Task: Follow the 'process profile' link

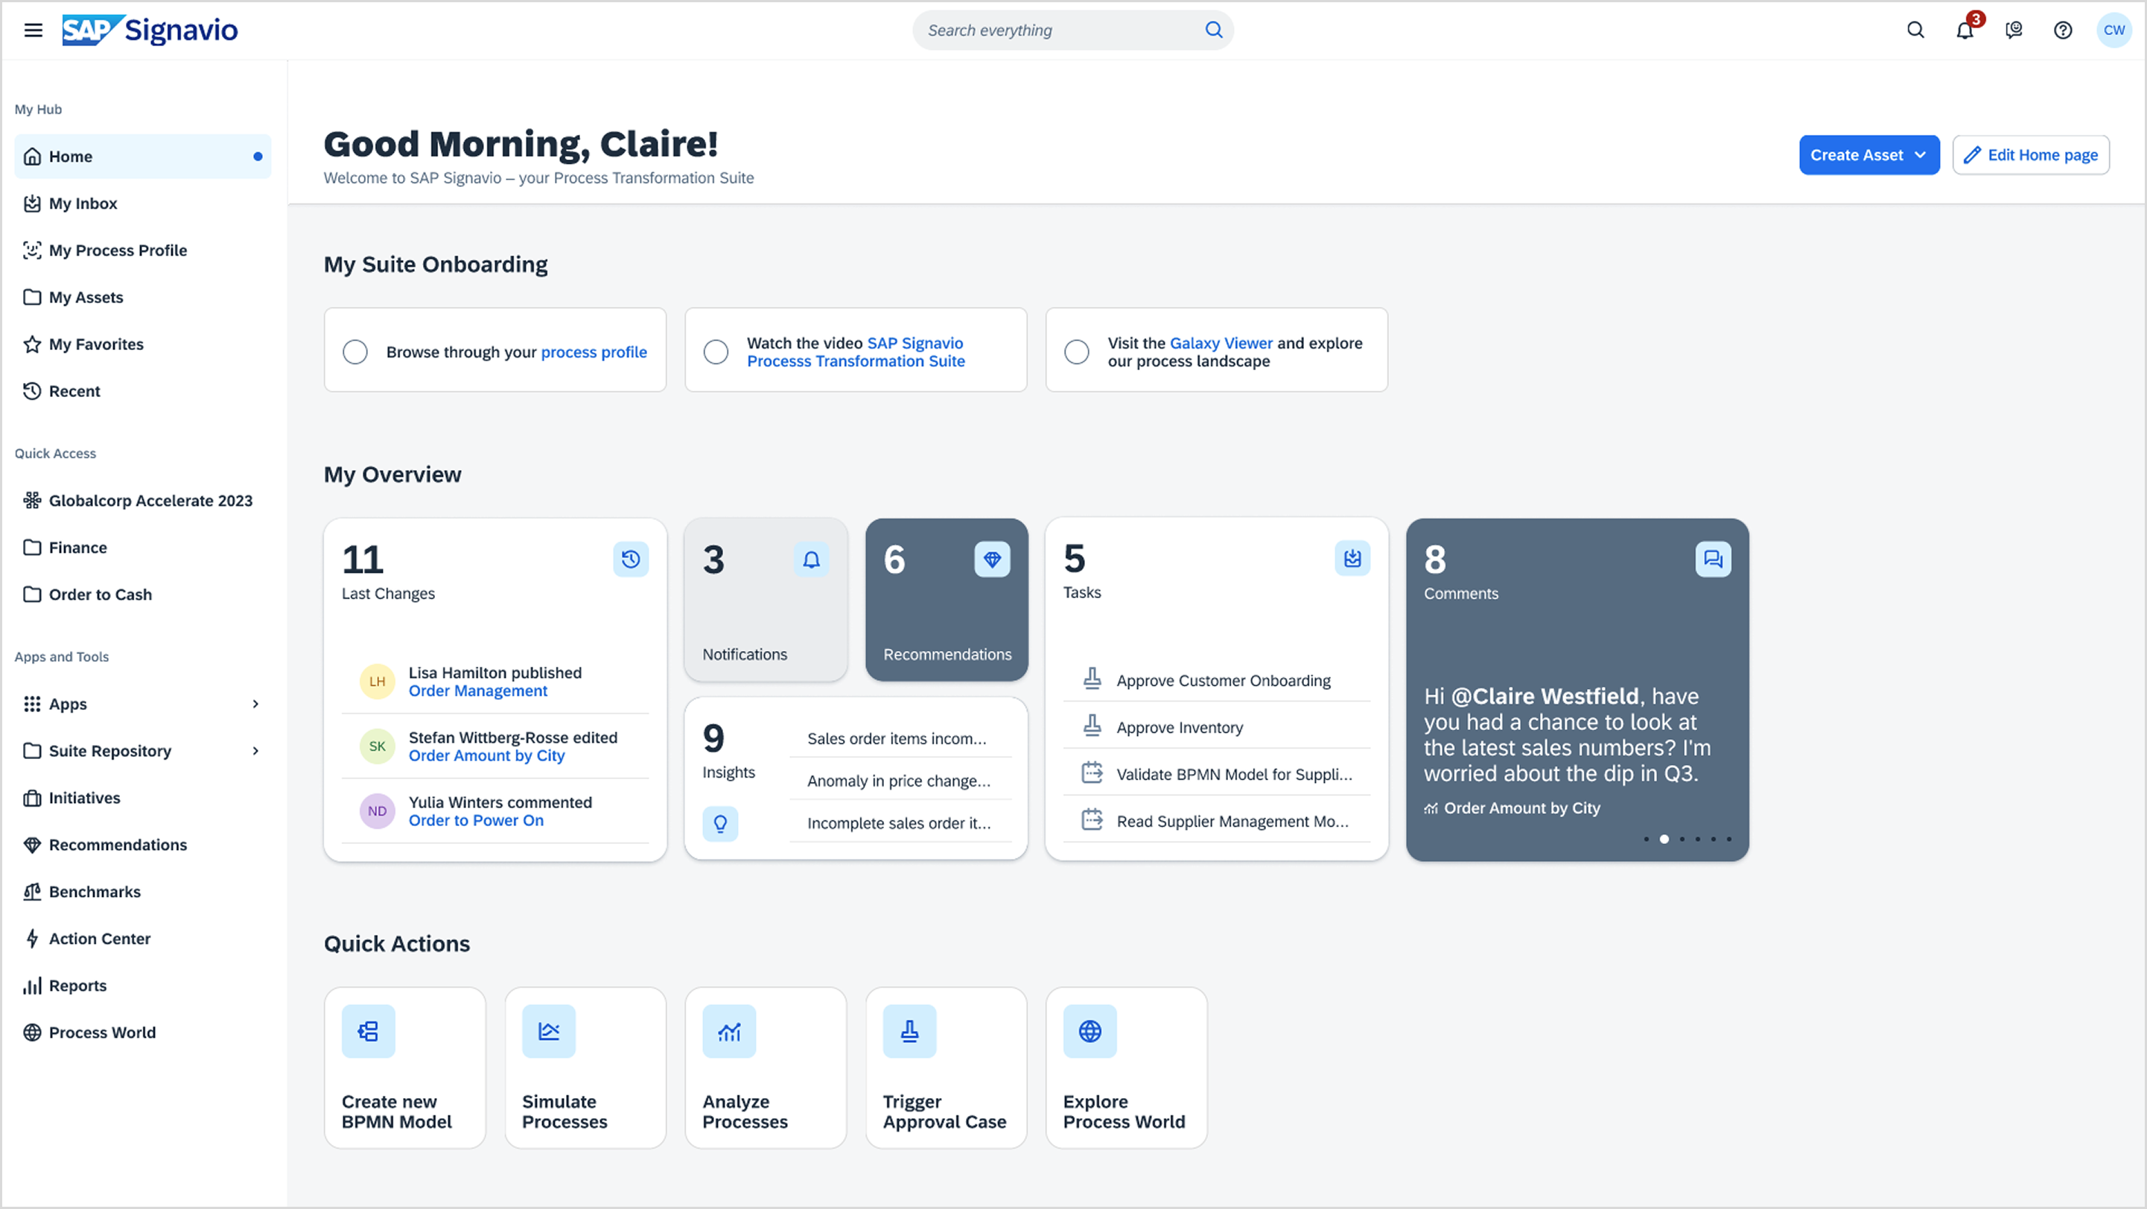Action: (x=594, y=352)
